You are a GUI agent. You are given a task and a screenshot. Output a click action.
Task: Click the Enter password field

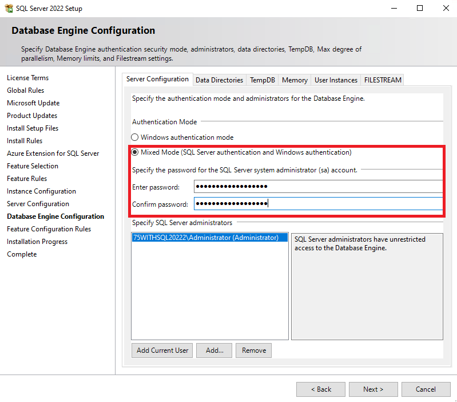click(x=318, y=187)
